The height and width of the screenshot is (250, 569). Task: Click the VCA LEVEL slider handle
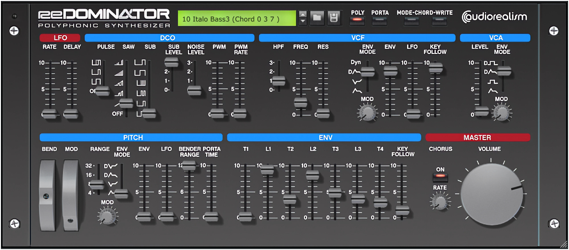(481, 111)
